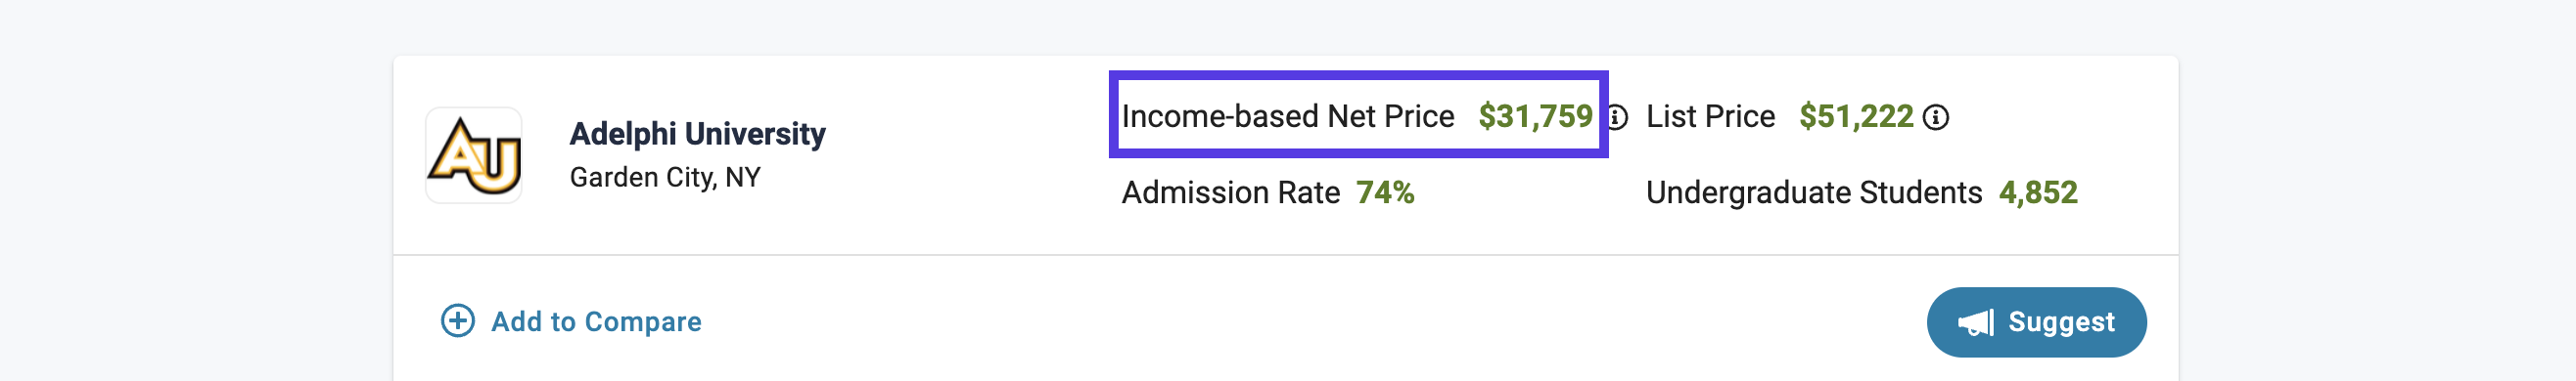
Task: Select the Adelphi University name heading
Action: tap(697, 134)
